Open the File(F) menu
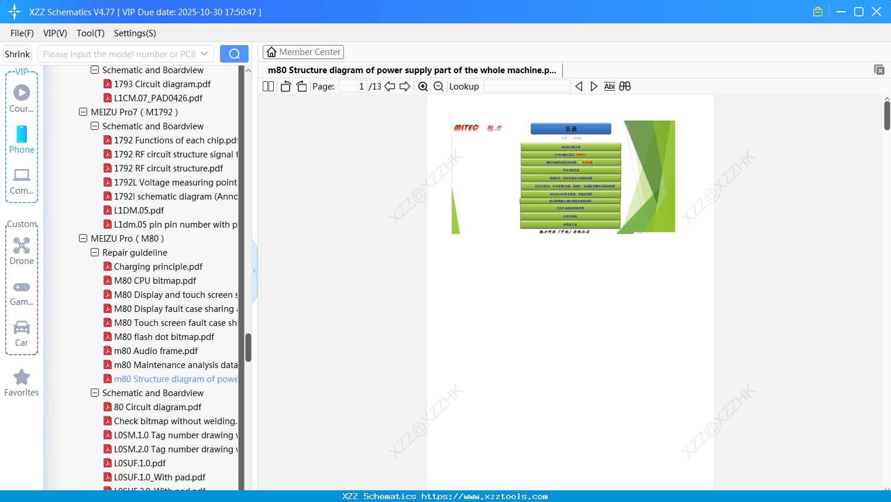891x502 pixels. coord(22,33)
